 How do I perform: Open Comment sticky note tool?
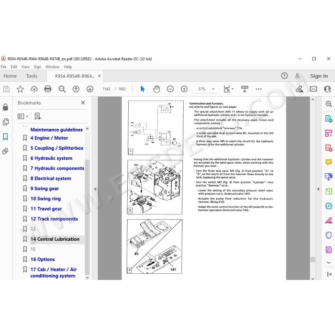tap(329, 162)
